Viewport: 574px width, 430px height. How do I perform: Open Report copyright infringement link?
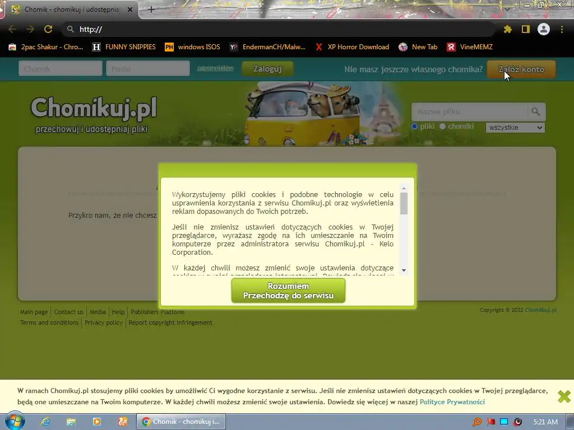point(170,322)
